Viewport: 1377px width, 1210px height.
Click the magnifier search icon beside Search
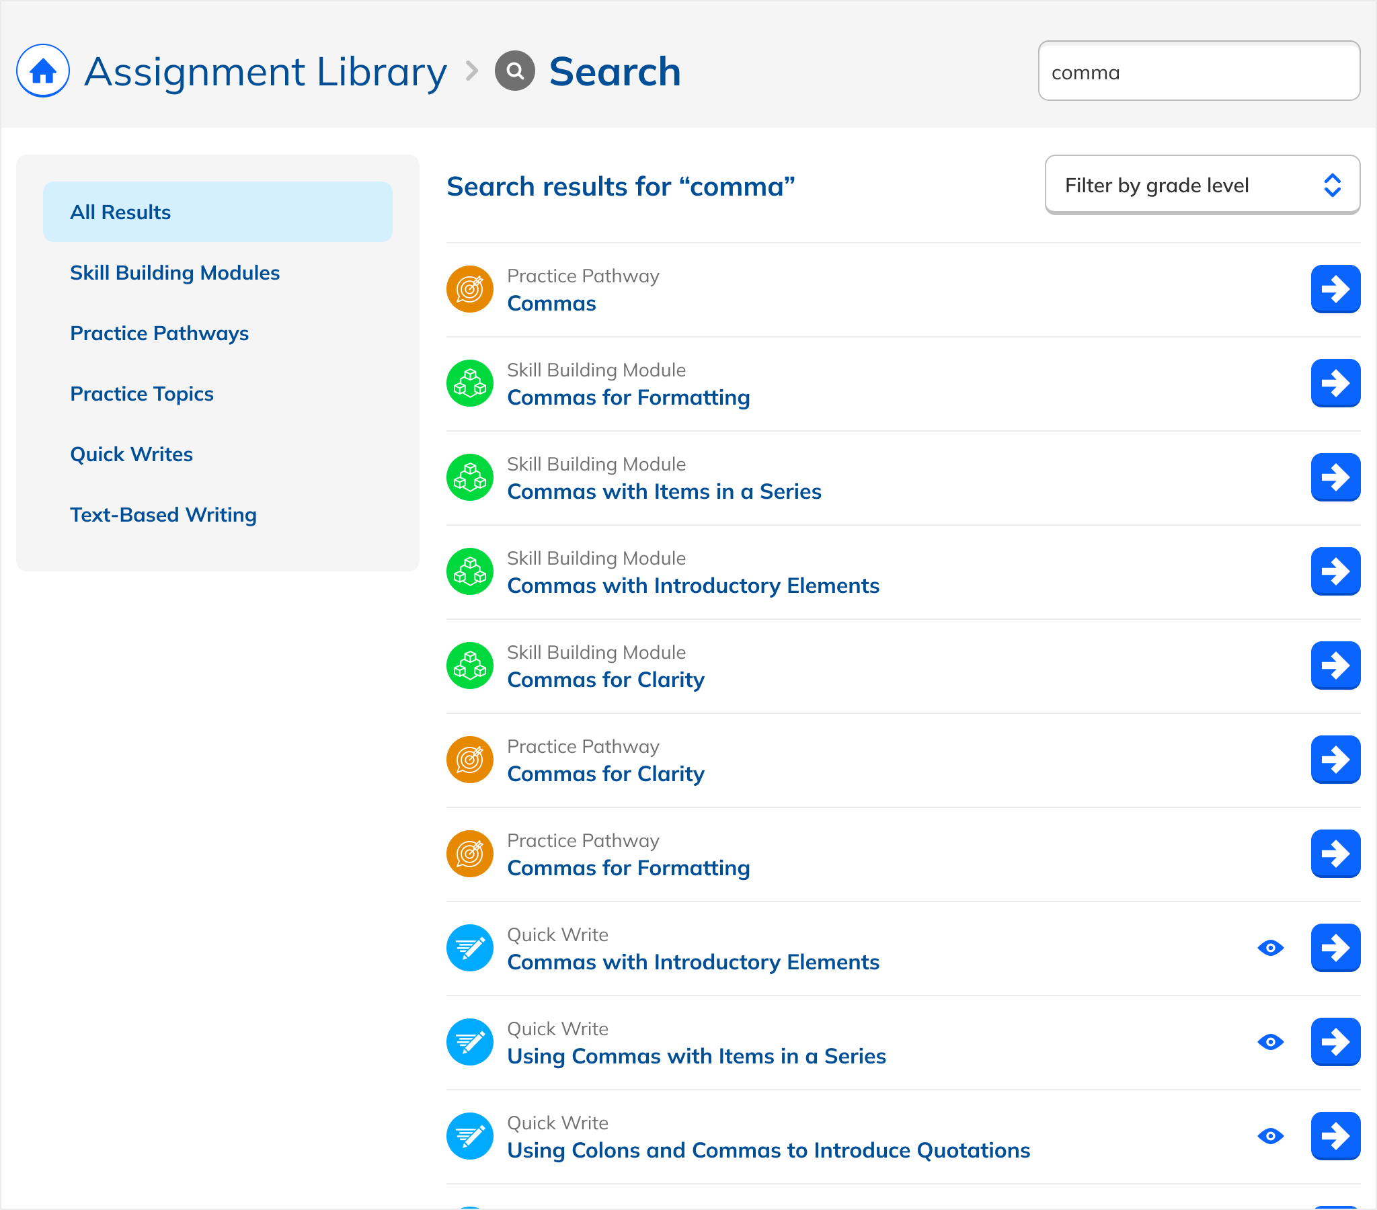(514, 71)
